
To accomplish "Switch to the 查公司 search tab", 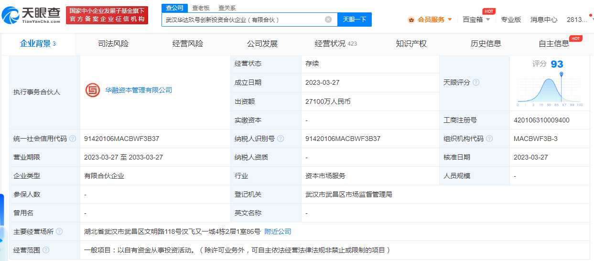I will 174,8.
